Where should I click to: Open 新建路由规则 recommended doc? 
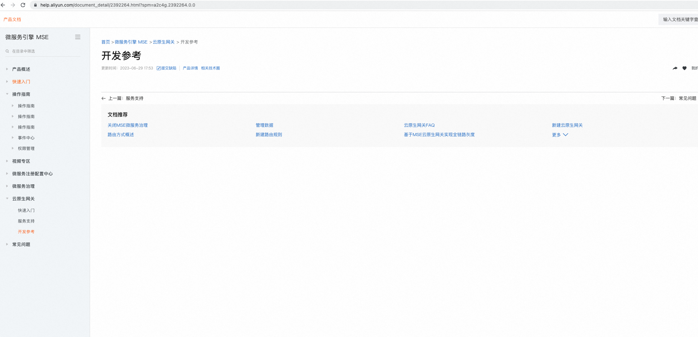click(x=269, y=135)
